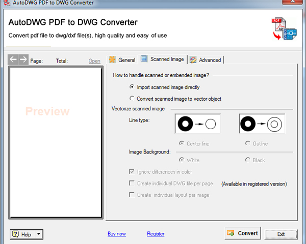Enable Create individual DWG file per page
The width and height of the screenshot is (306, 244).
click(x=132, y=183)
